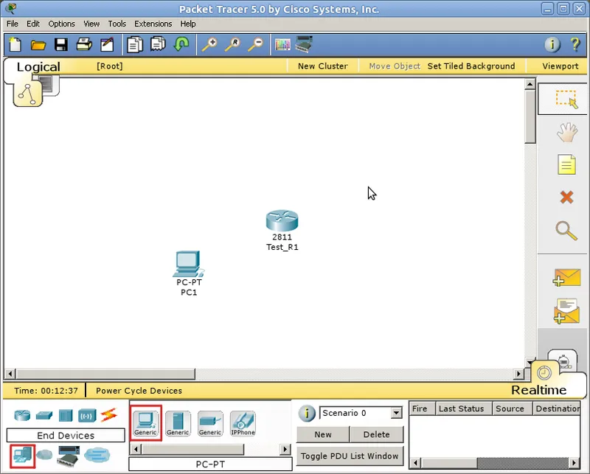
Task: Save the project with the floppy disk icon
Action: [61, 44]
